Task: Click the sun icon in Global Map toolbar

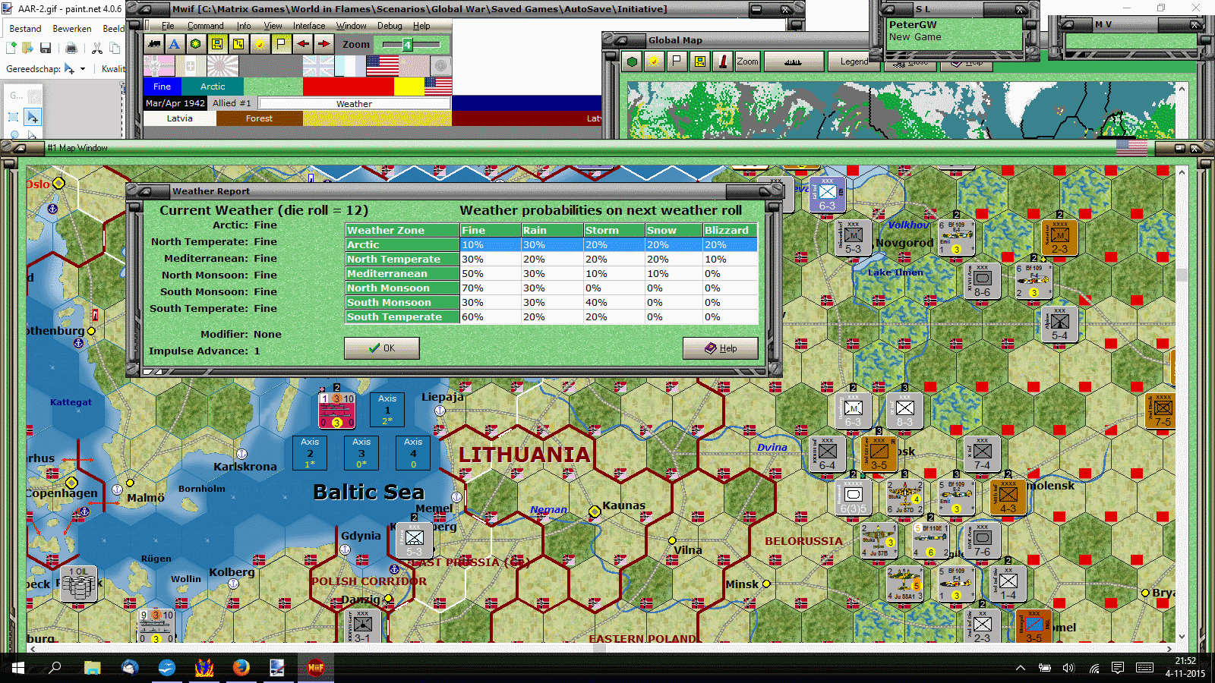Action: (654, 61)
